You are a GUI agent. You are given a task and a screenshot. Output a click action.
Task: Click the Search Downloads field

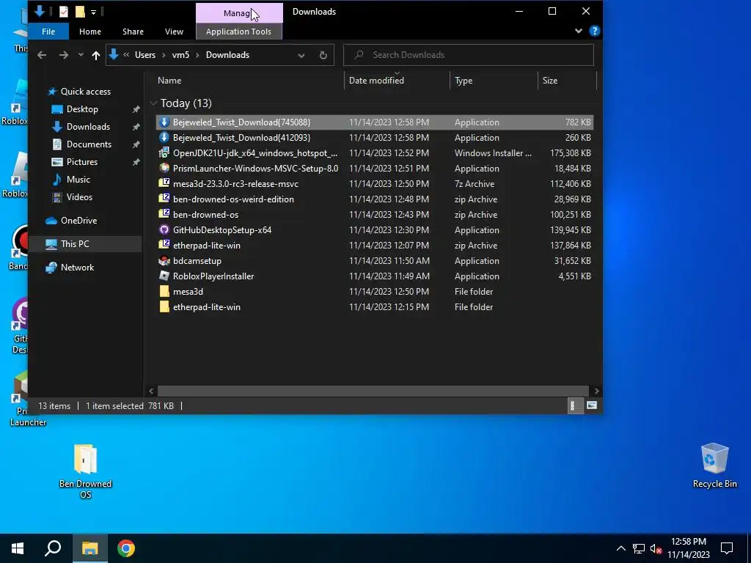click(x=469, y=55)
